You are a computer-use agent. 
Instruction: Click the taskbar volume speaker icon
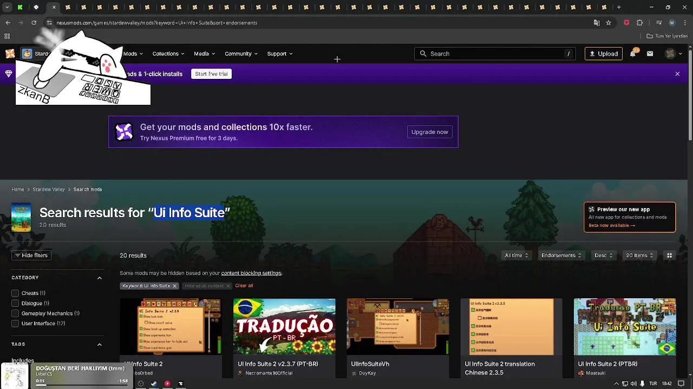tap(633, 384)
